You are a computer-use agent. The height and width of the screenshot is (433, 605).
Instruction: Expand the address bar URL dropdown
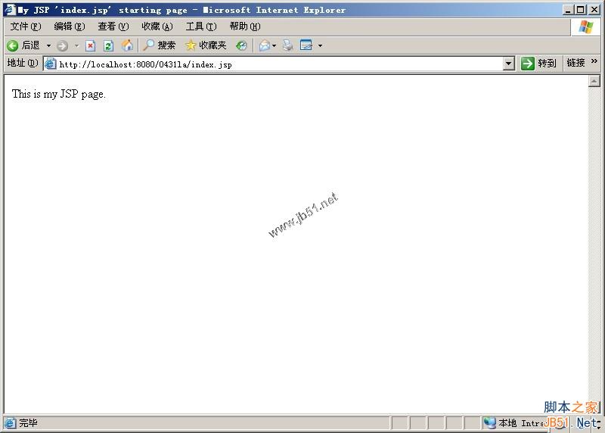pyautogui.click(x=509, y=64)
